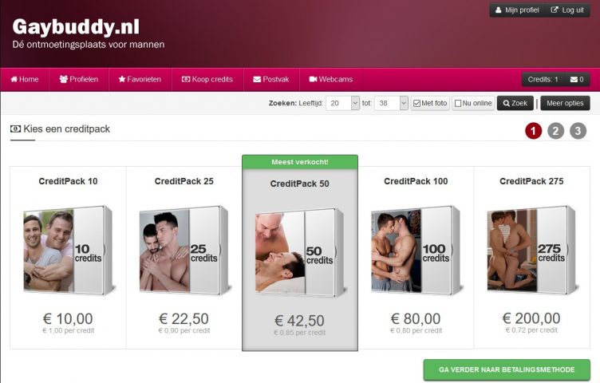Click the messages envelope counter icon
Viewport: 600px width, 383px height.
(x=574, y=80)
